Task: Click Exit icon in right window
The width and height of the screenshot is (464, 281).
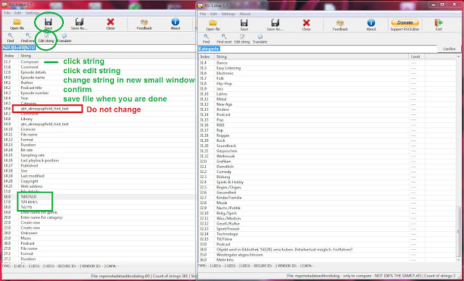Action: tap(439, 25)
